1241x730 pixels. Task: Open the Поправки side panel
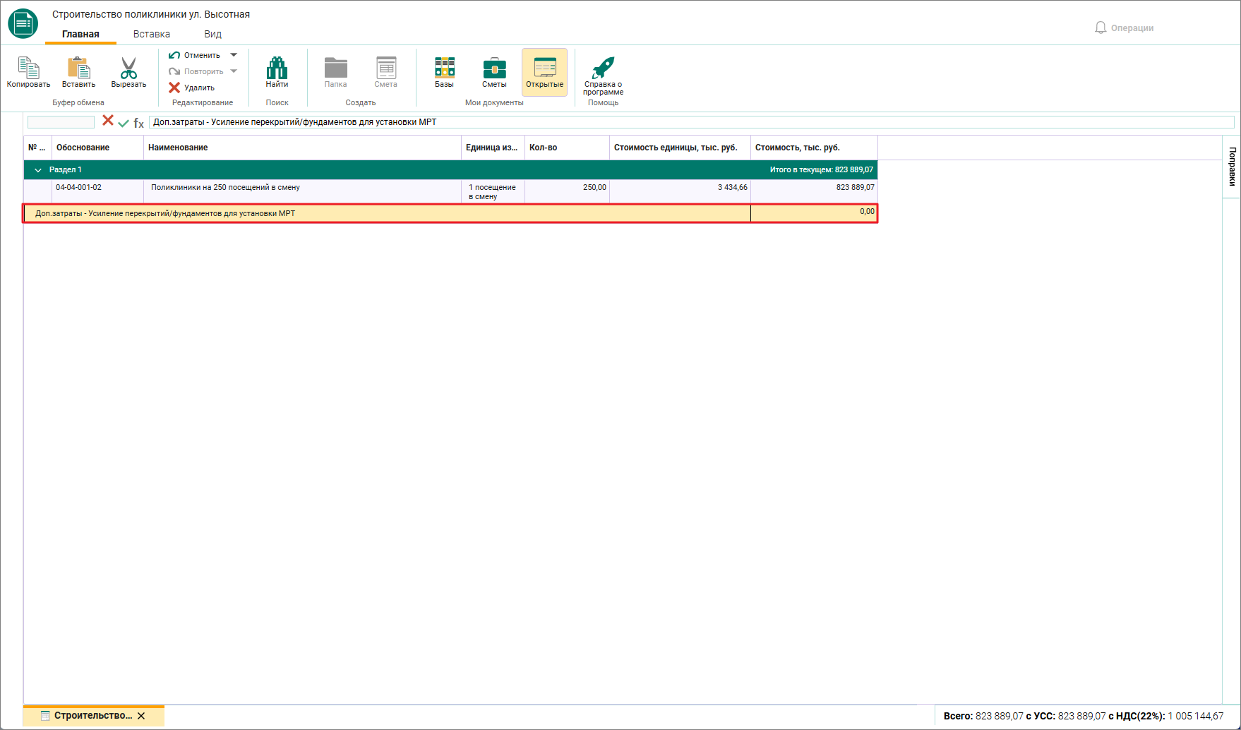click(x=1232, y=167)
